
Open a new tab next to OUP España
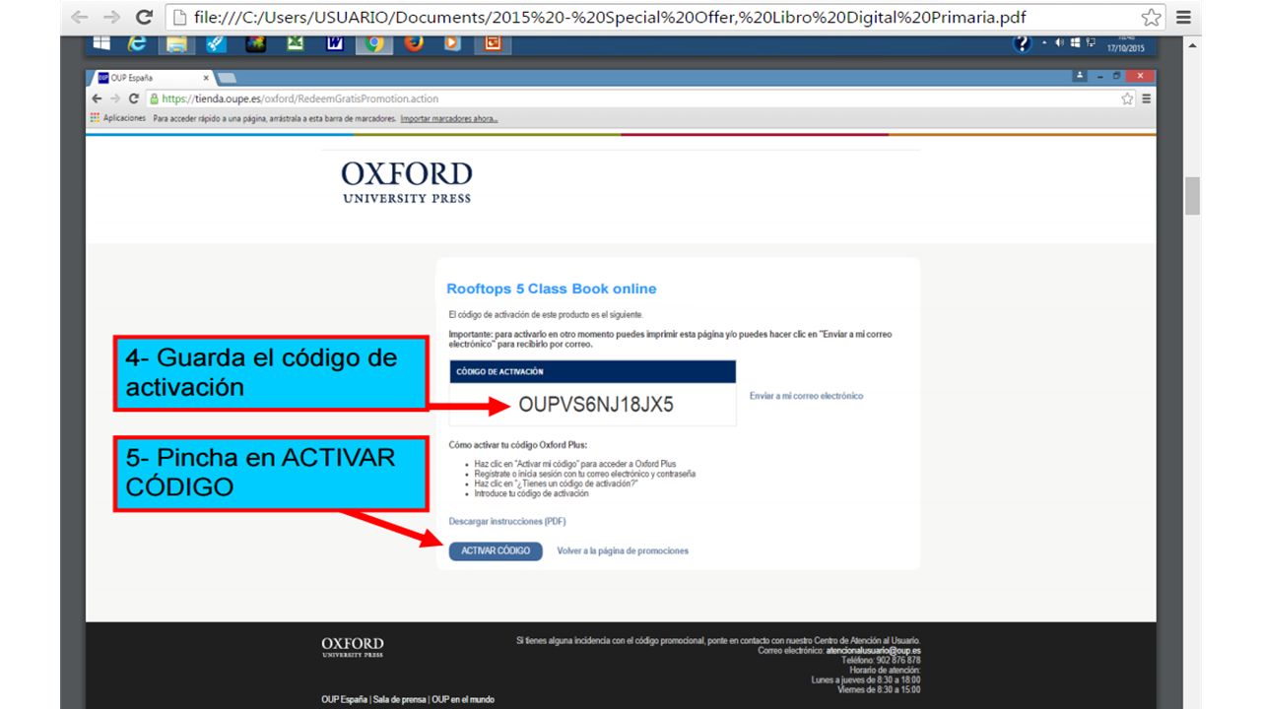click(227, 78)
